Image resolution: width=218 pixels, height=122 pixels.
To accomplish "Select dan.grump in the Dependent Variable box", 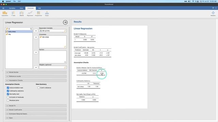I will coord(46,31).
